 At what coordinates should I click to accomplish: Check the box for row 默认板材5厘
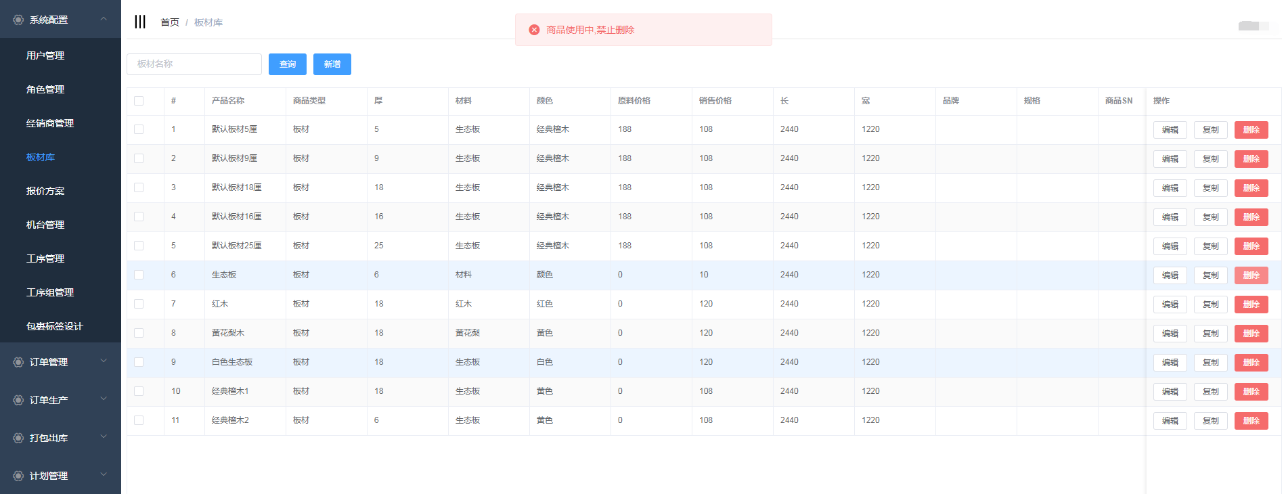[x=139, y=129]
